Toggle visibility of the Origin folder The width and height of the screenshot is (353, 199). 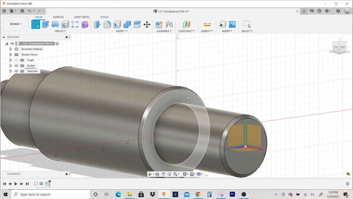16,60
